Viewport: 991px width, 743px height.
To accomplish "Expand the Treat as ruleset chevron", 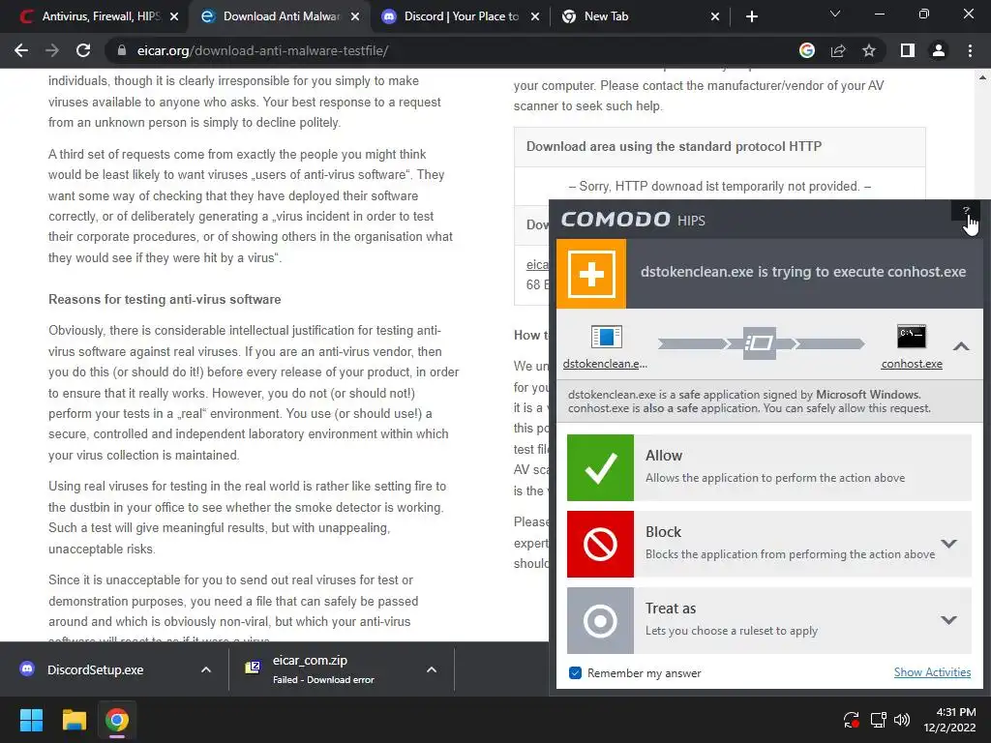I will [948, 620].
